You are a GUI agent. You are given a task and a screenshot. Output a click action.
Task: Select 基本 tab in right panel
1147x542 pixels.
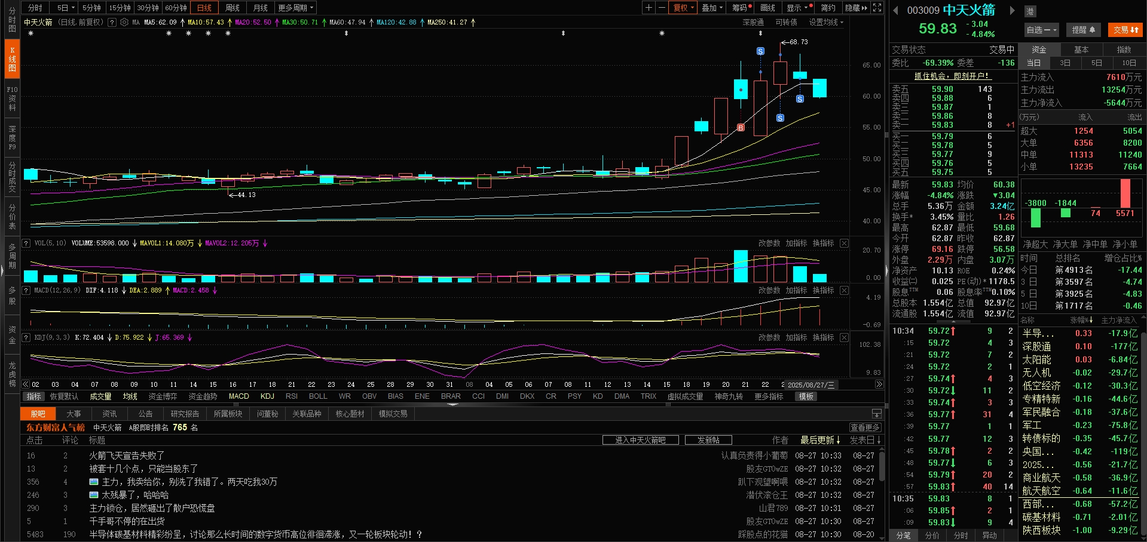pos(1081,50)
